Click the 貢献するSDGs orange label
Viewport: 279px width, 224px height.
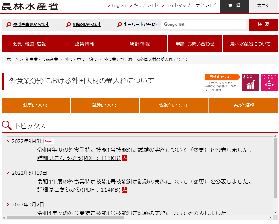pyautogui.click(x=221, y=77)
